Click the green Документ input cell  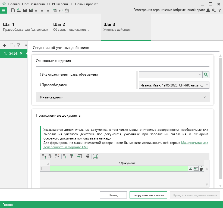coord(119,169)
